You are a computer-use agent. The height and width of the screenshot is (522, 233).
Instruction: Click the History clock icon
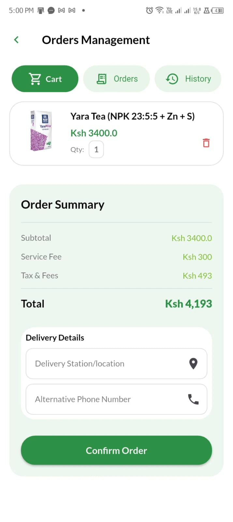point(172,79)
